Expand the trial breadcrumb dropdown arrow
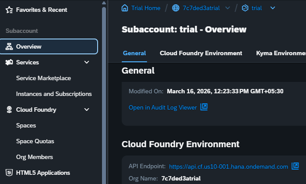 [x=273, y=8]
